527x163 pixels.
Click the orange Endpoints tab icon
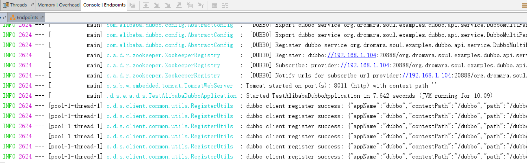12,17
